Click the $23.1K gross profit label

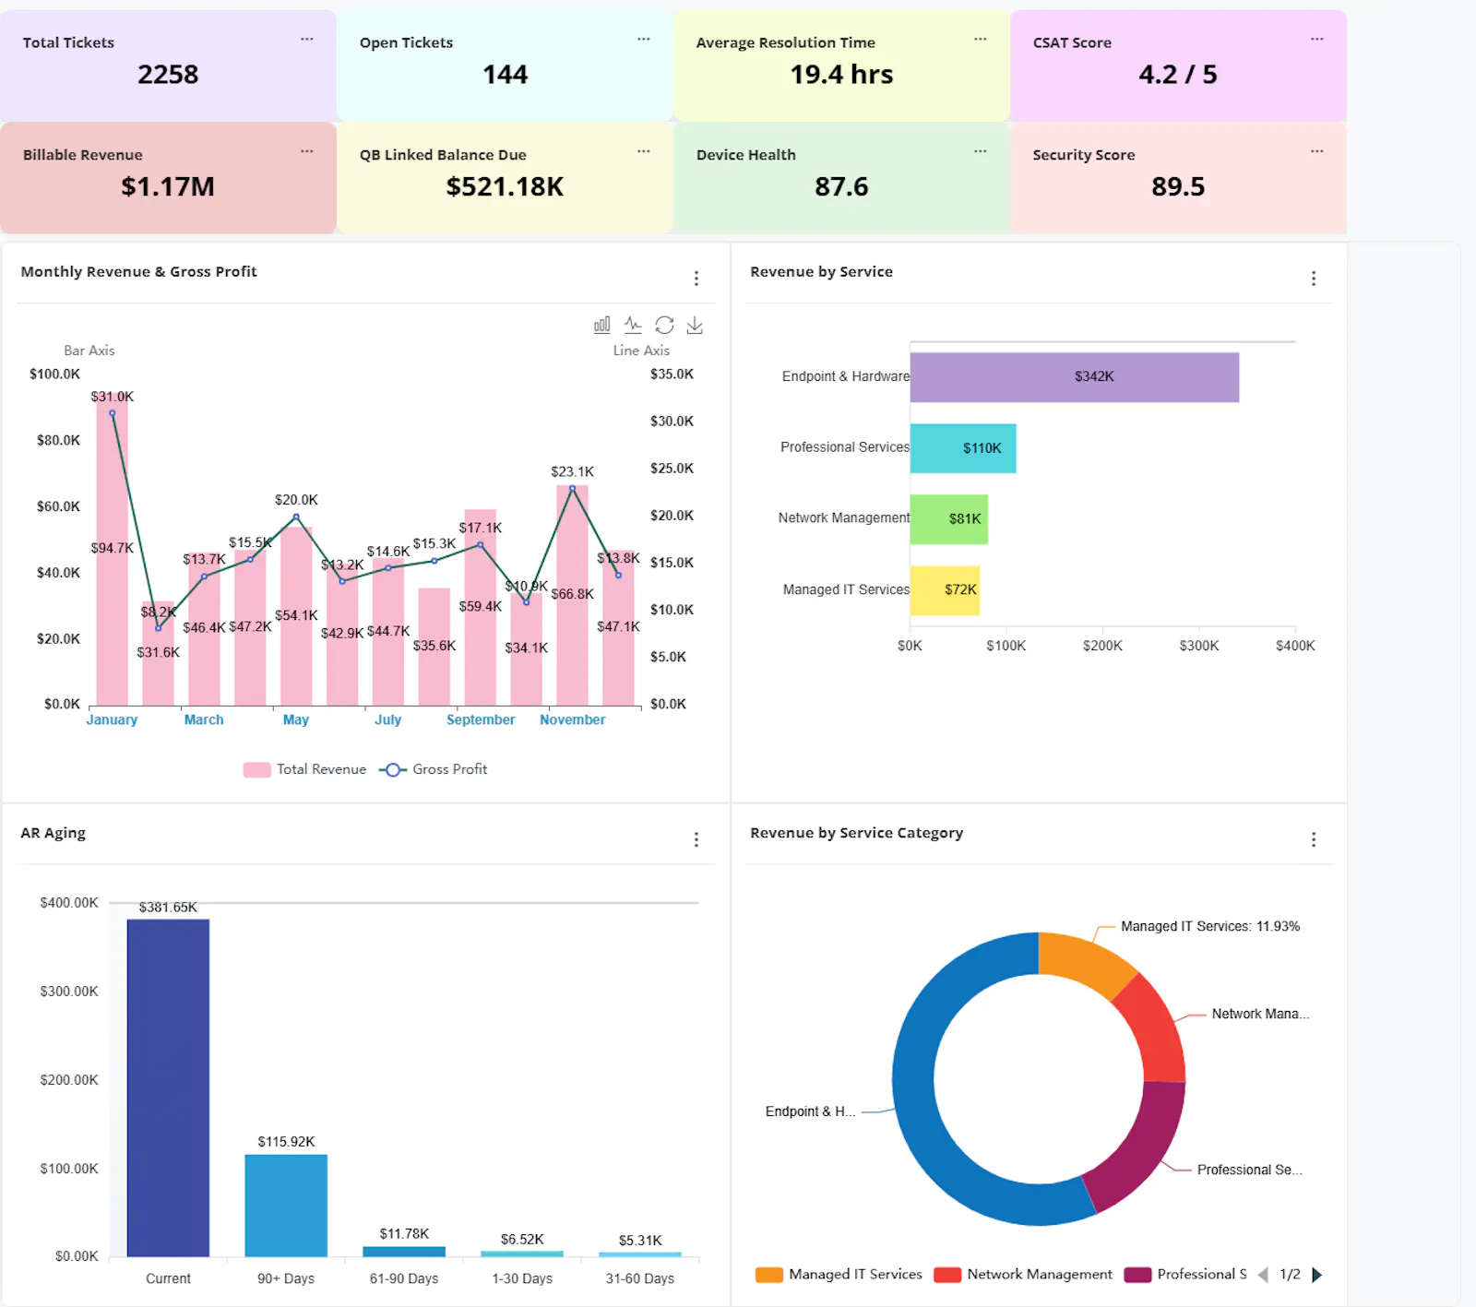(573, 472)
